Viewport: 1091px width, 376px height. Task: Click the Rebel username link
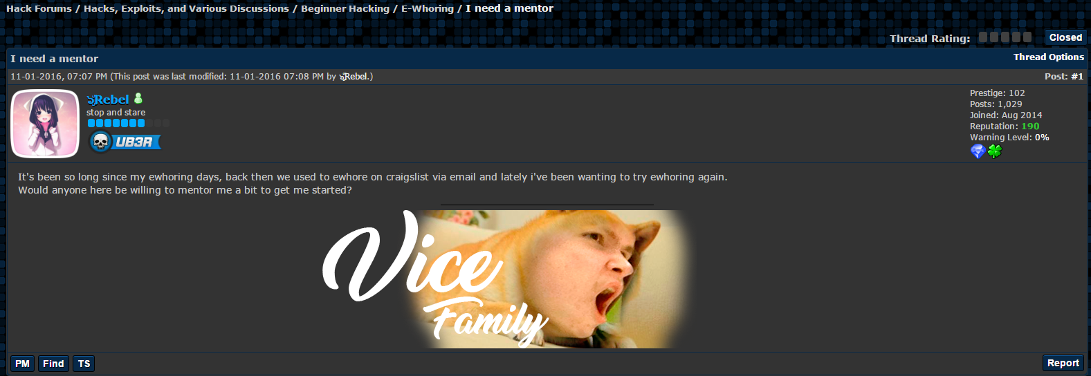point(108,100)
